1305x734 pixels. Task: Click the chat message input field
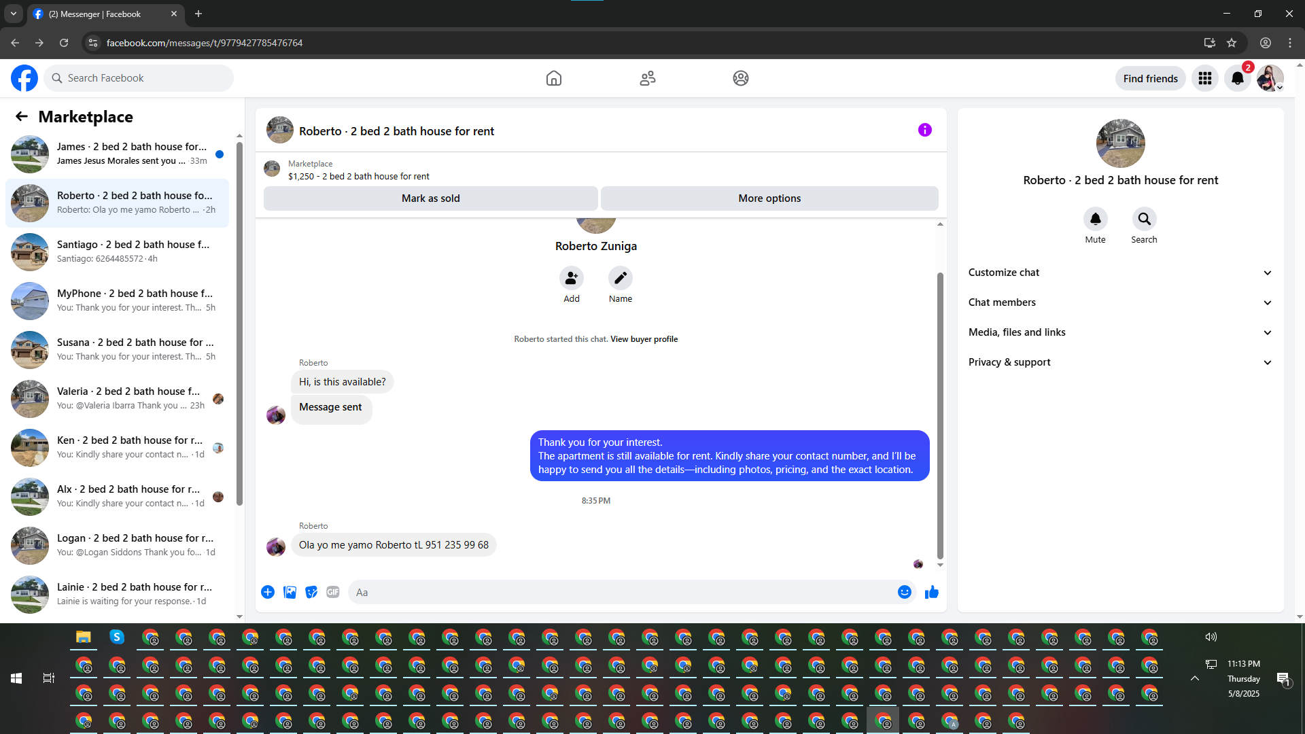(625, 593)
